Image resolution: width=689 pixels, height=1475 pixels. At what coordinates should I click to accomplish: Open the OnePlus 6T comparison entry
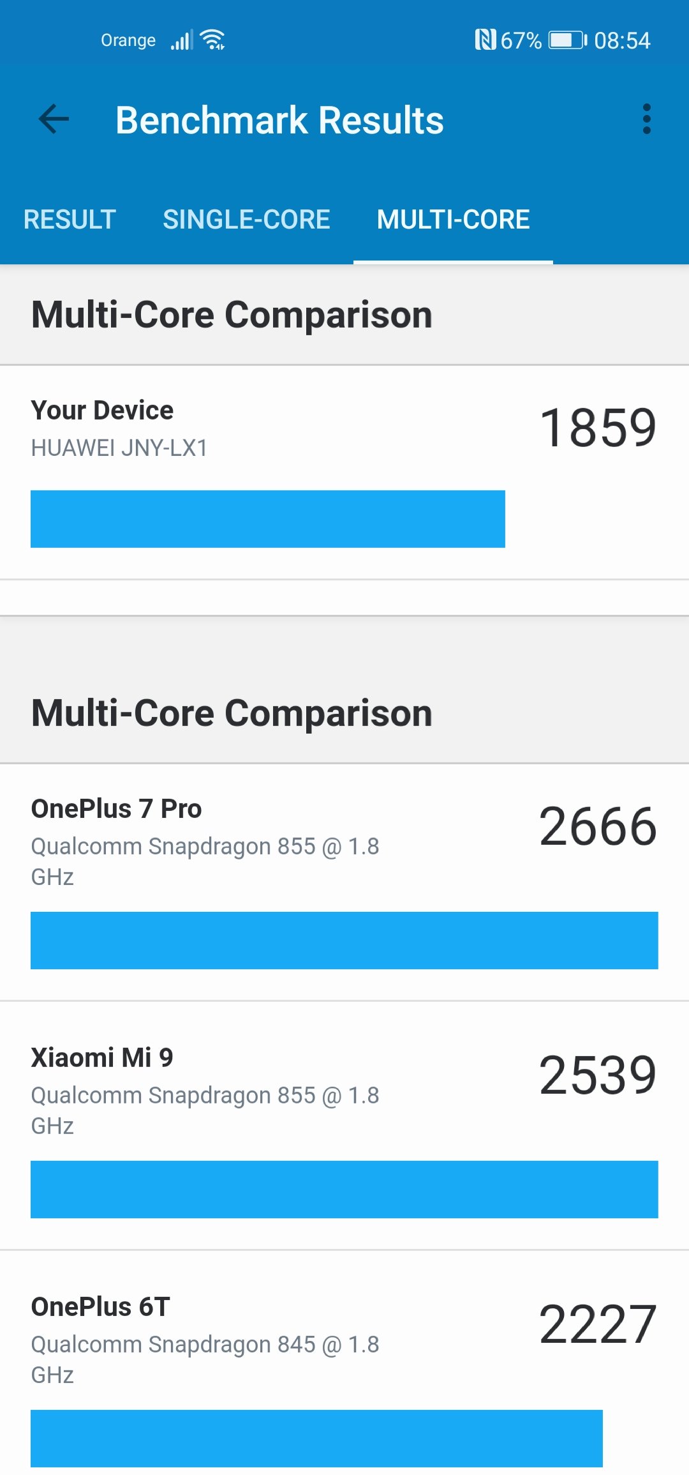[x=344, y=1363]
